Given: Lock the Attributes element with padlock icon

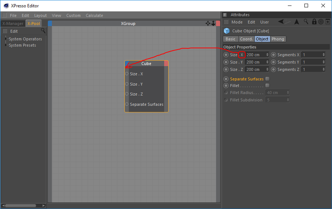Looking at the screenshot, I should (x=314, y=22).
